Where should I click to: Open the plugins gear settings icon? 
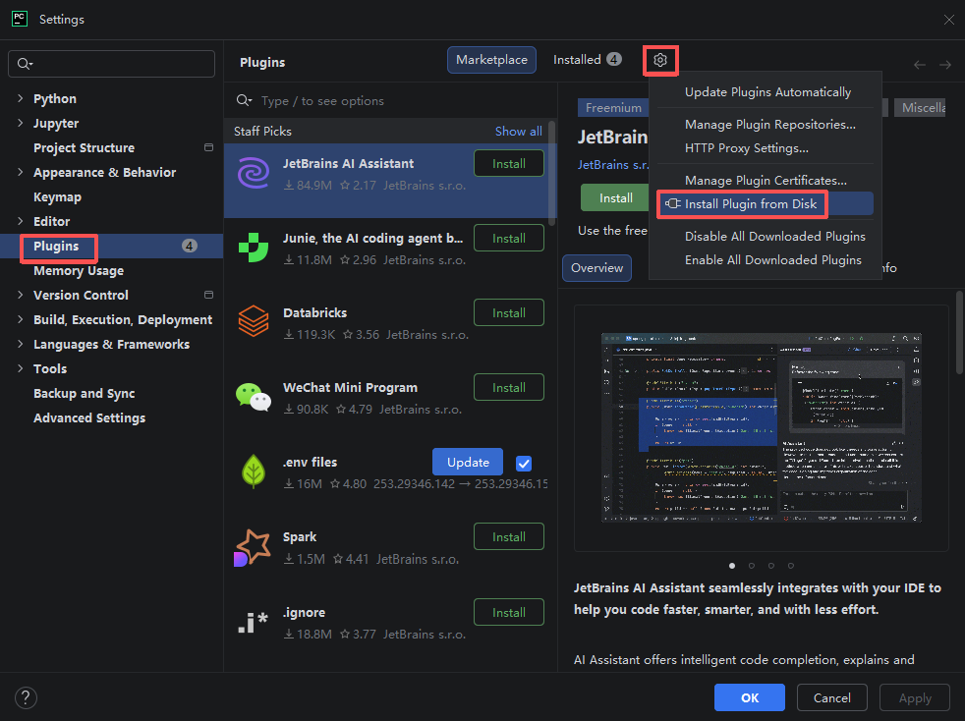point(660,60)
